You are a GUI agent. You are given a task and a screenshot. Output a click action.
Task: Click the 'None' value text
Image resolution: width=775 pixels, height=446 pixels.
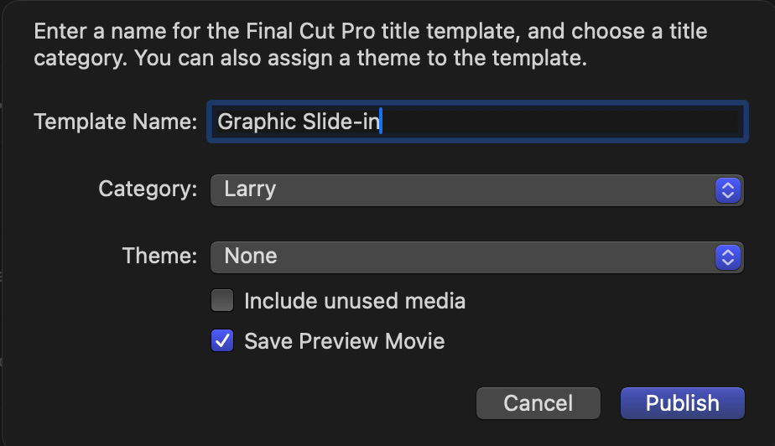250,257
